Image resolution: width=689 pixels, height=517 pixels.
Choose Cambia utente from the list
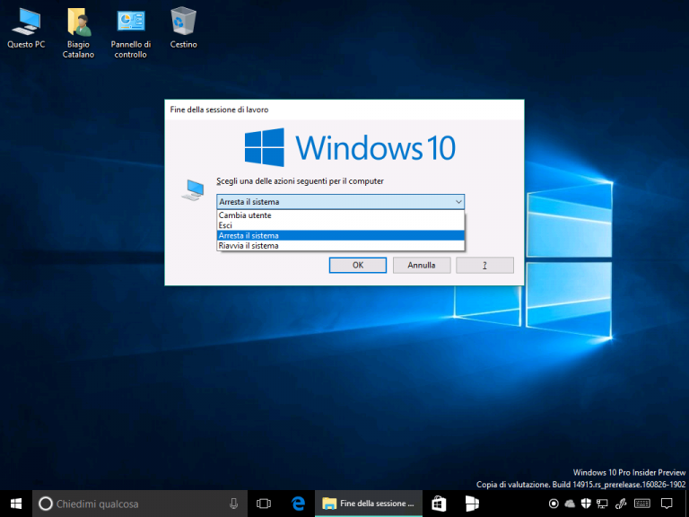pyautogui.click(x=341, y=215)
